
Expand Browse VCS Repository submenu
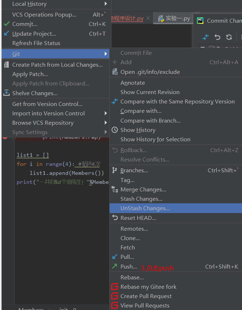[106, 123]
